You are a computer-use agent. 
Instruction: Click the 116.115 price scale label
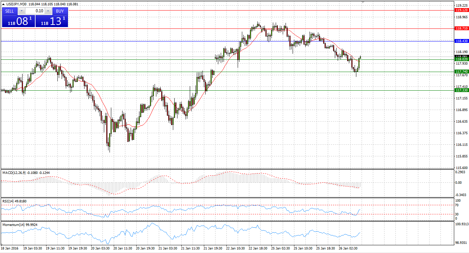tap(461, 145)
